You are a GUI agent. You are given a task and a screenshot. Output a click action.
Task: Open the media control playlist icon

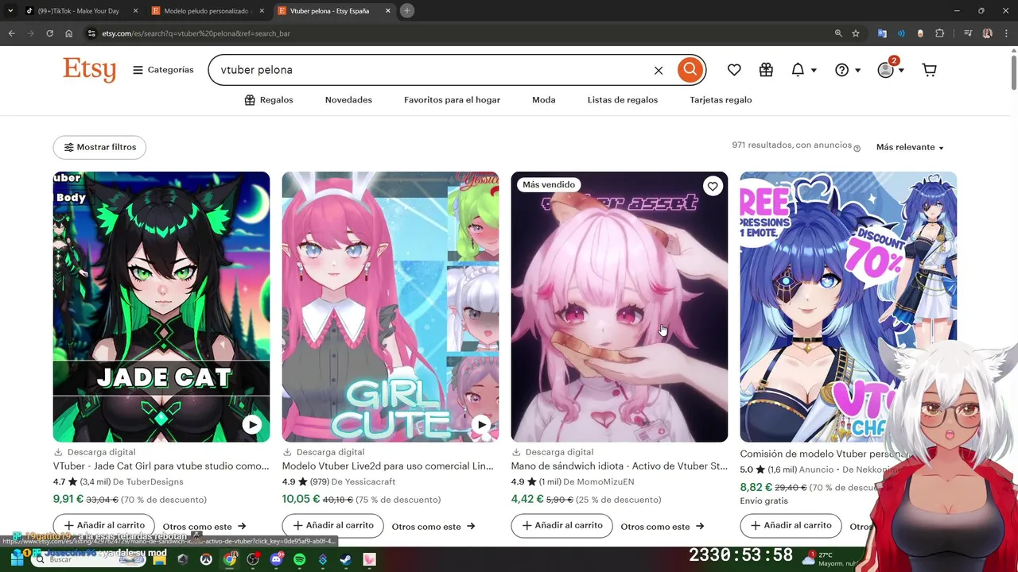pos(968,33)
